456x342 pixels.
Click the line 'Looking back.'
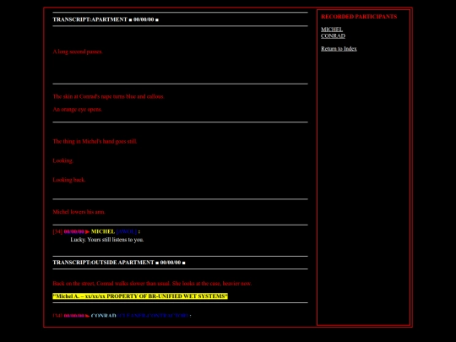(x=69, y=180)
